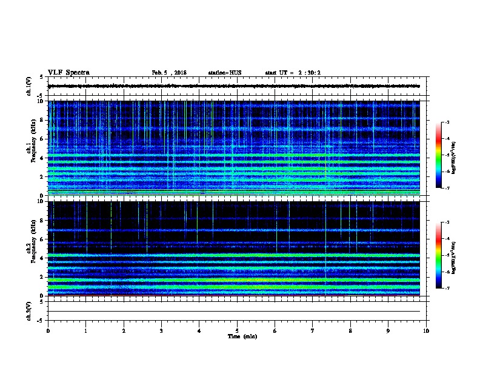This screenshot has height=371, width=480.
Task: Click time axis tick label "5"
Action: [237, 331]
